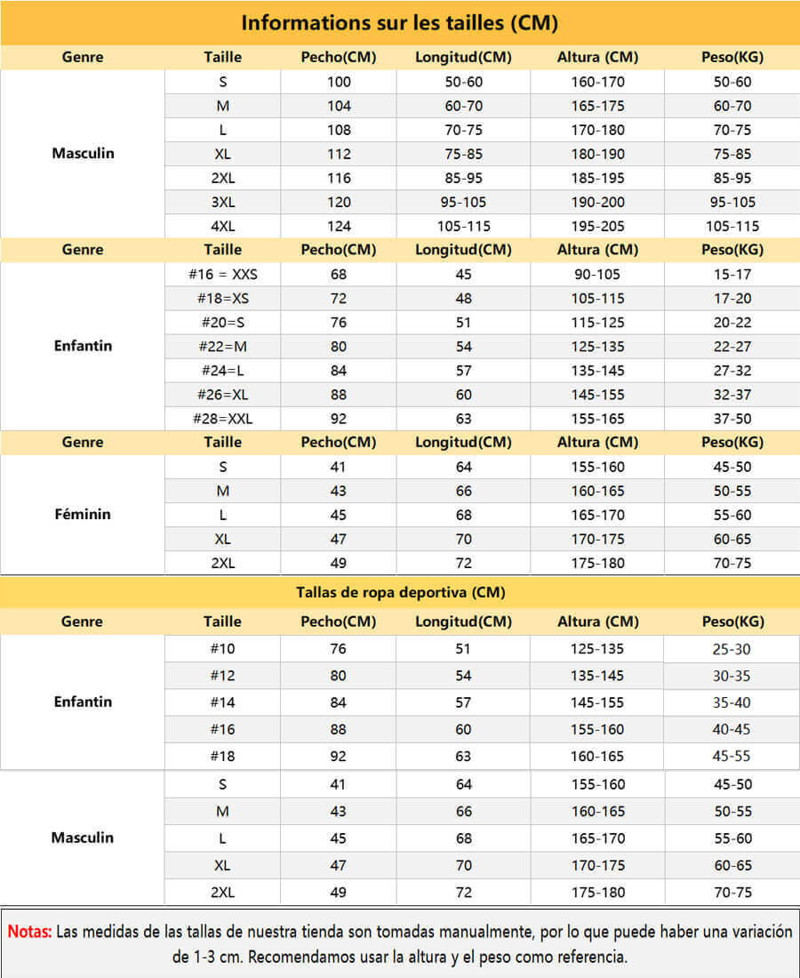Viewport: 800px width, 978px height.
Task: Click the "#24=L" size cell
Action: [x=222, y=370]
